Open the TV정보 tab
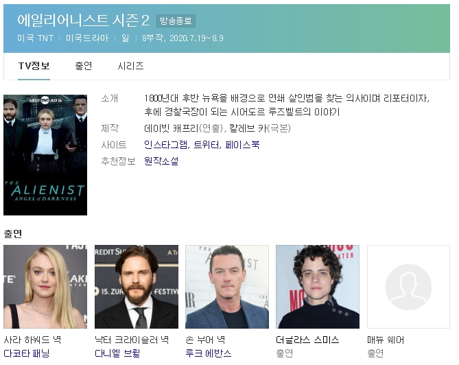 34,66
